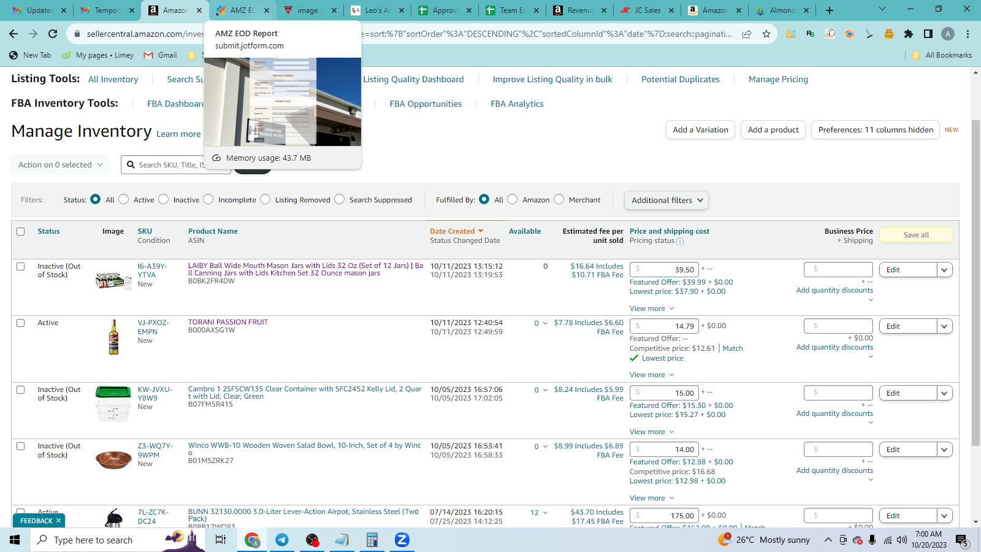The image size is (981, 552).
Task: Open the volume control in system tray
Action: point(901,540)
